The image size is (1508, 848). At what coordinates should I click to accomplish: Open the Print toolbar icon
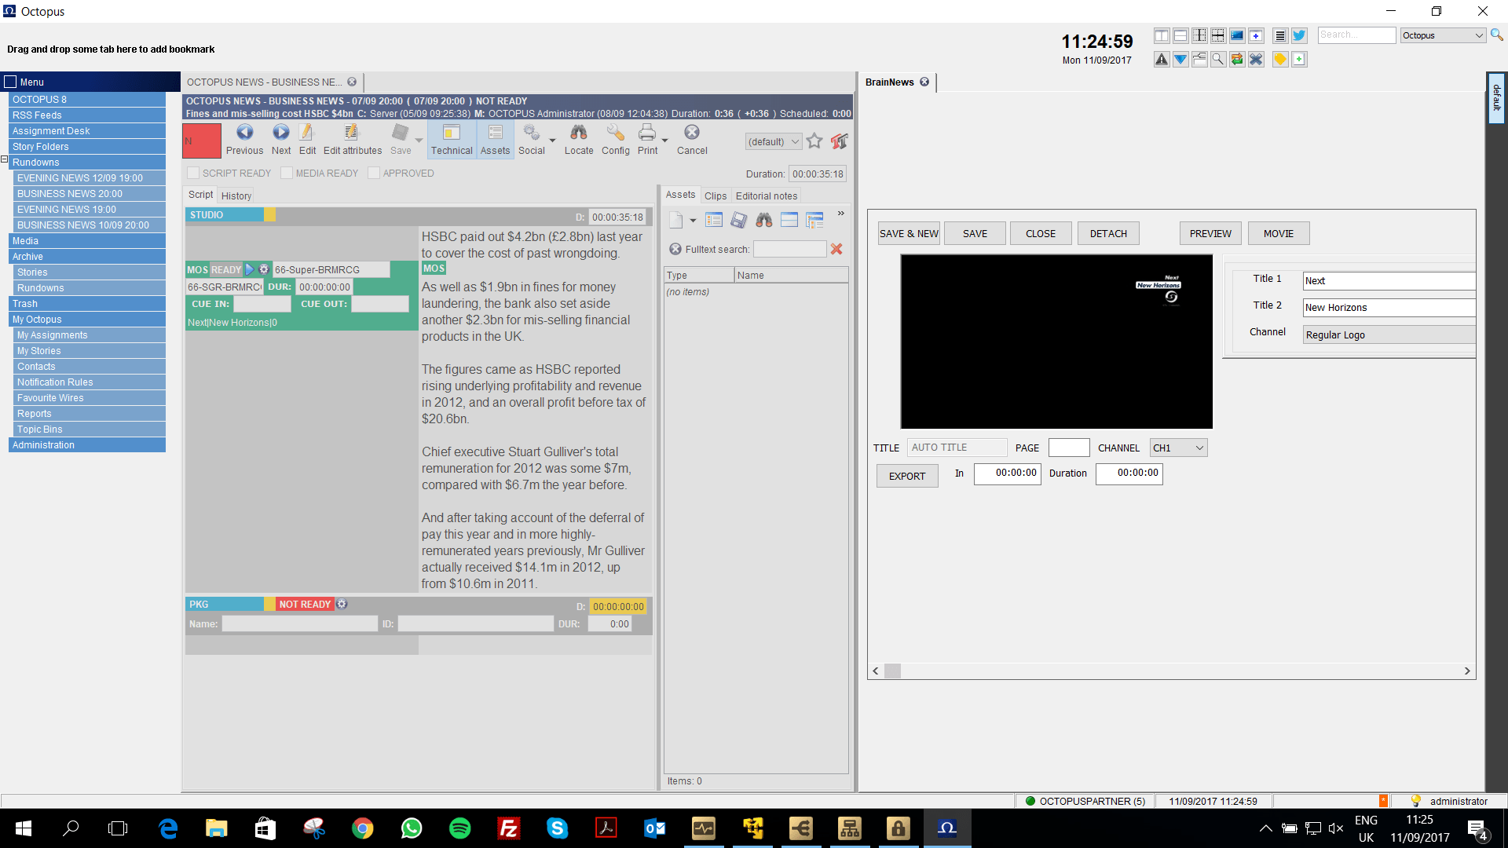point(647,133)
